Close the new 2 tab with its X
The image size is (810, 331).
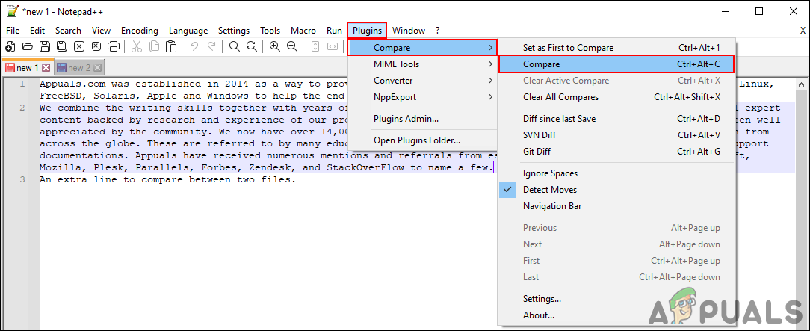point(97,68)
